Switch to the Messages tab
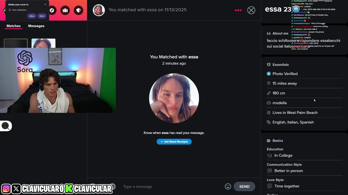The height and width of the screenshot is (195, 348). 36,26
